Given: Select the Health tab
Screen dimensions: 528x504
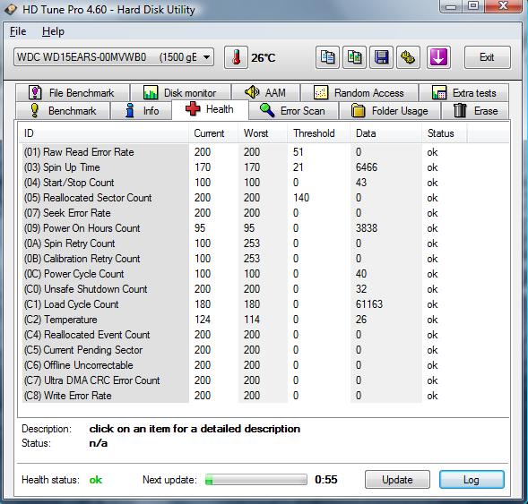Looking at the screenshot, I should pyautogui.click(x=210, y=109).
